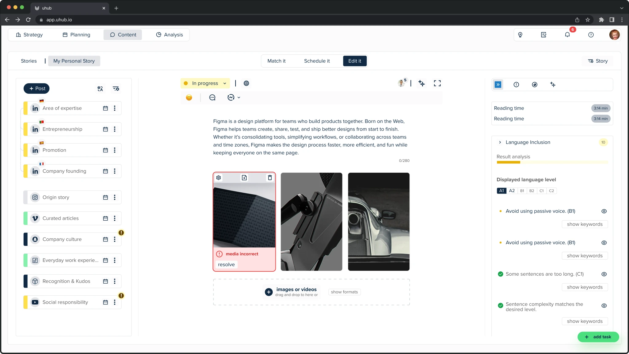Screen dimensions: 629x354
Task: Open the 'In progress' status dropdown
Action: coord(205,83)
